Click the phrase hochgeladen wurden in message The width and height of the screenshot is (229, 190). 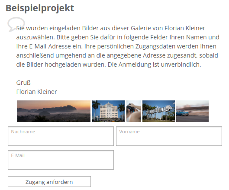[x=75, y=64]
